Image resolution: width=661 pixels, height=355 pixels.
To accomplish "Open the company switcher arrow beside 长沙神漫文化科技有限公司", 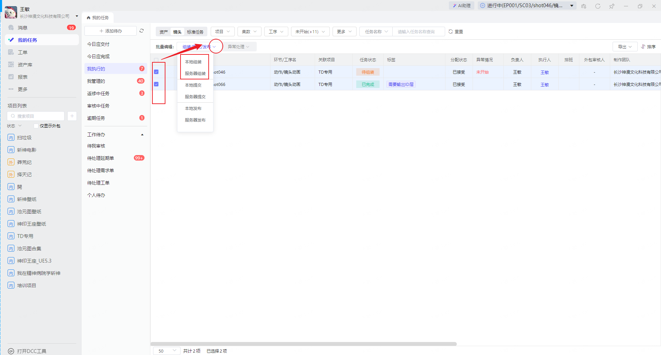I will [x=77, y=16].
